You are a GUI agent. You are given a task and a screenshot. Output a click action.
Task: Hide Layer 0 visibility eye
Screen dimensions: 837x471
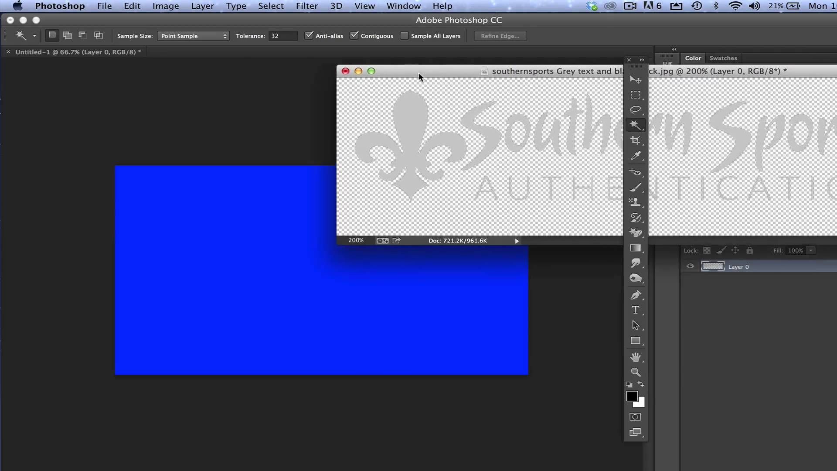point(690,266)
